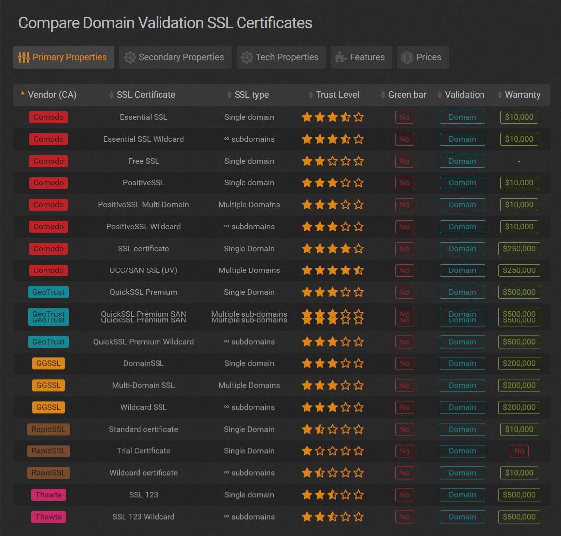561x536 pixels.
Task: Click Comodo badge in Essential SSL row
Action: 48,117
